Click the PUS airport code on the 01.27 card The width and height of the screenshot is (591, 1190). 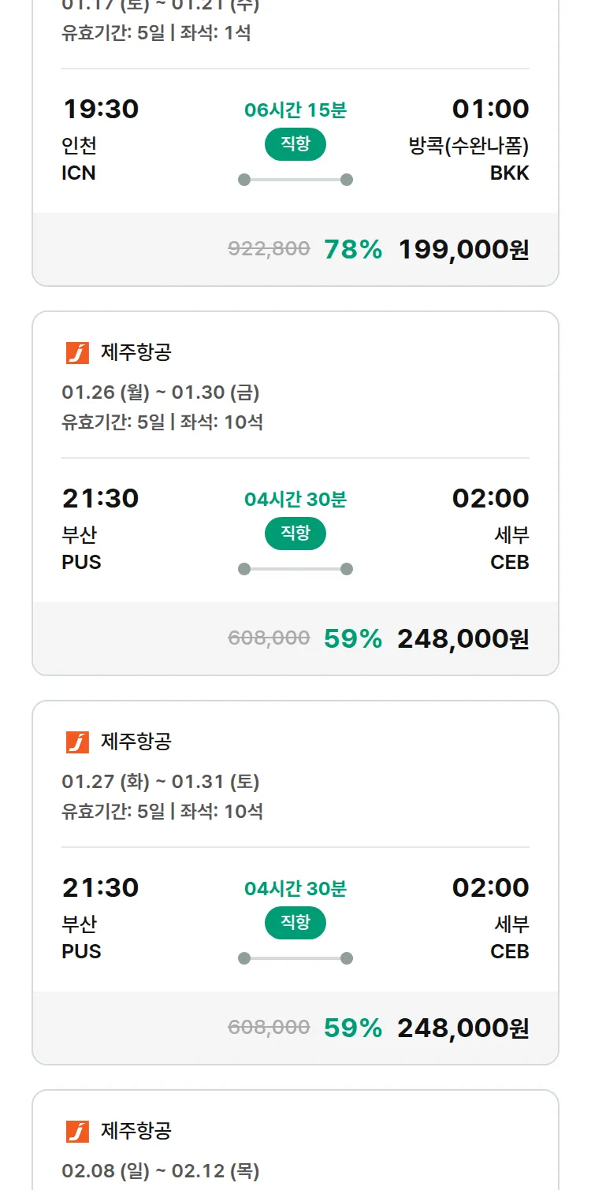[x=82, y=951]
